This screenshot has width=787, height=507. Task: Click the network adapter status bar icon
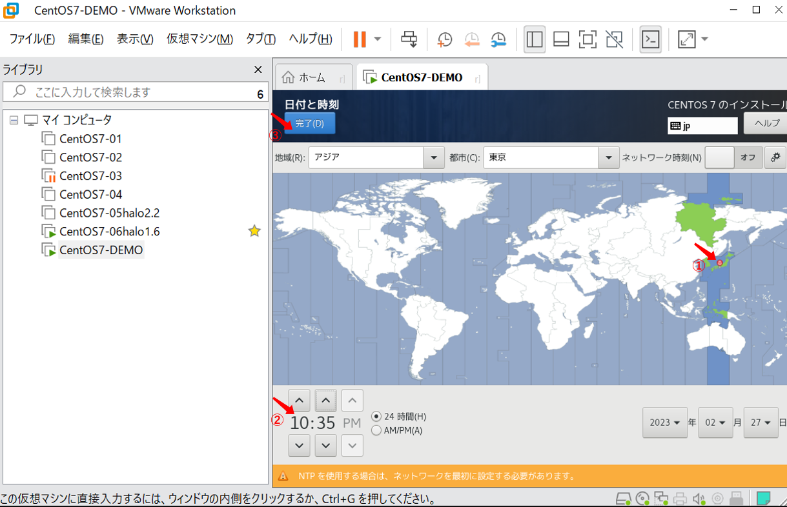[x=661, y=499]
